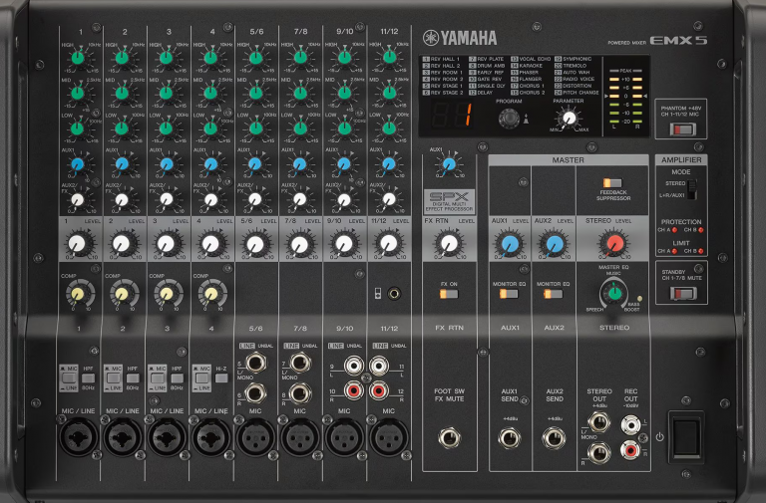Click channel 11/12 MIC XLR input
Screen dimensions: 766x503
389,437
